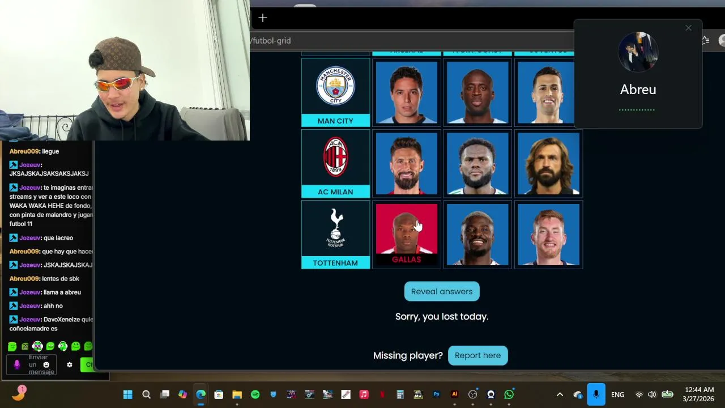The height and width of the screenshot is (408, 725).
Task: Pick the angry square green emote
Action: tap(25, 346)
